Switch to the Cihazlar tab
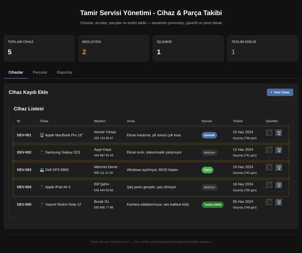 pyautogui.click(x=16, y=72)
